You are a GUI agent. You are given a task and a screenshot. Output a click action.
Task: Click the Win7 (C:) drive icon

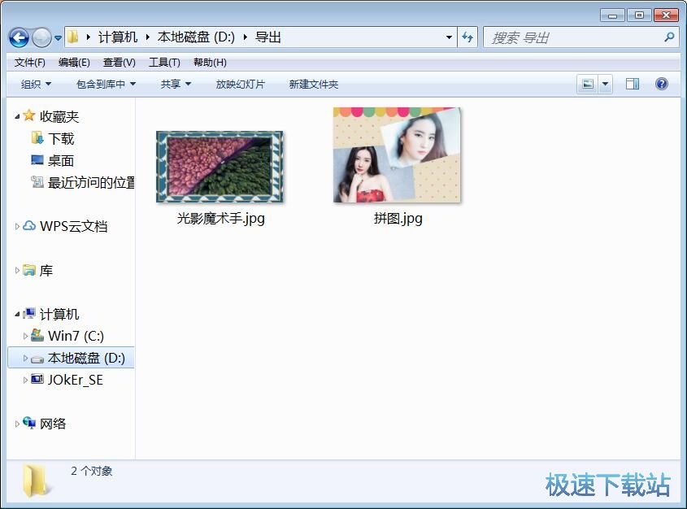pos(37,336)
